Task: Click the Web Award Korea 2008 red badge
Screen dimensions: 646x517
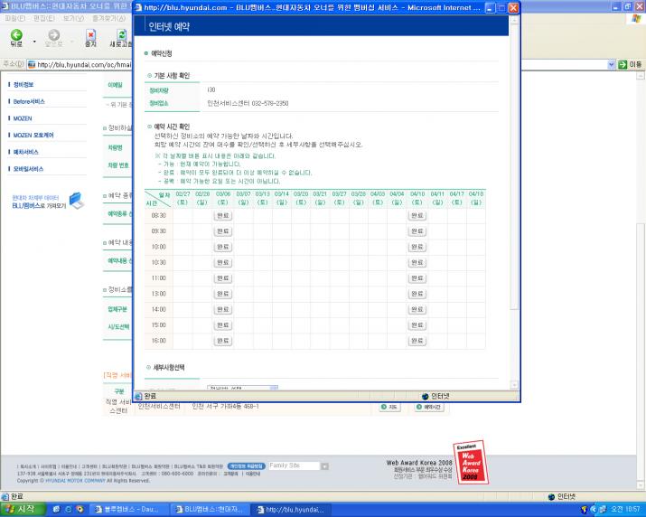Action: point(471,463)
